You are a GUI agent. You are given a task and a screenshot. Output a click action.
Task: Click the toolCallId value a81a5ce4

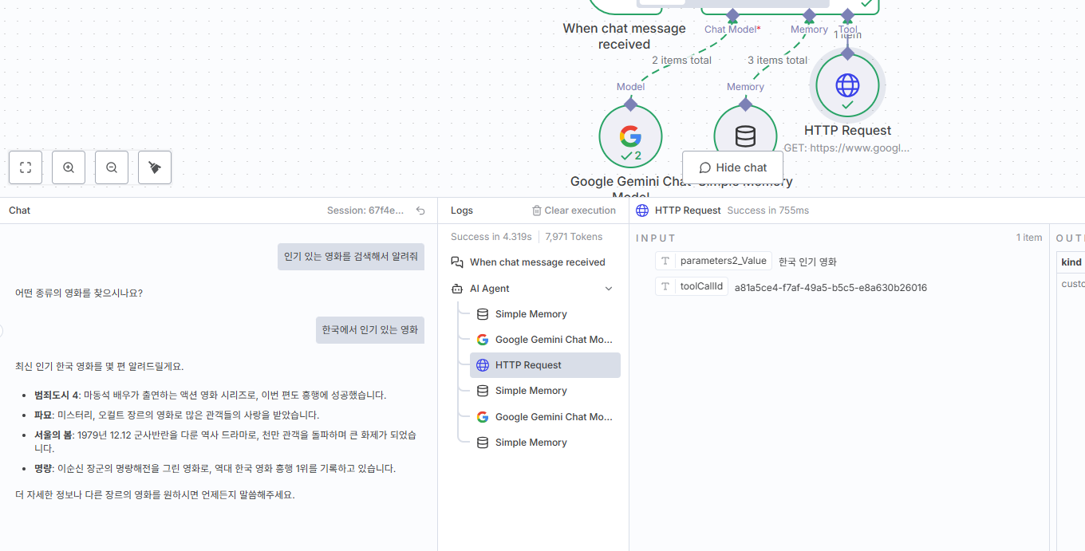(x=831, y=288)
